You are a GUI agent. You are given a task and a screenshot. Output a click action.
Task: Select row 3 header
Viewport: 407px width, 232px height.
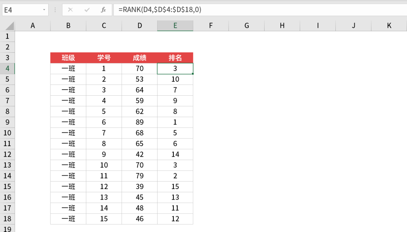click(x=7, y=58)
